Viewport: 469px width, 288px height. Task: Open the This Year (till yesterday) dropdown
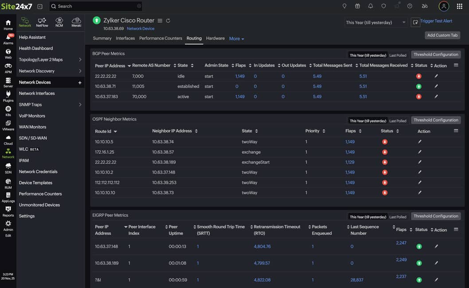pyautogui.click(x=375, y=22)
